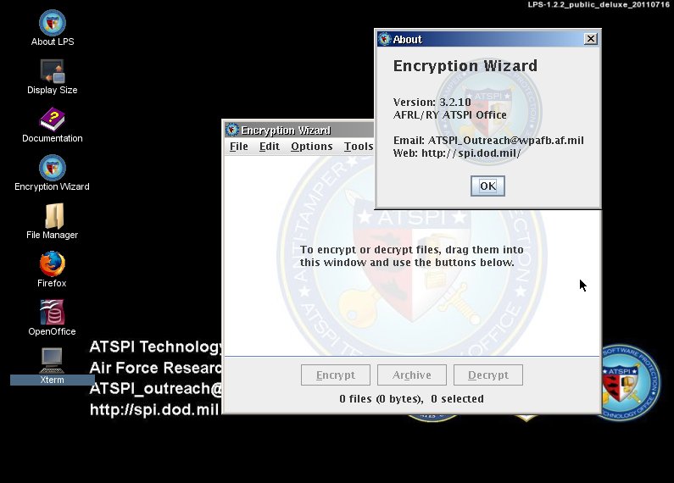Click the About dialog title bar
Image resolution: width=674 pixels, height=483 pixels.
(x=487, y=39)
